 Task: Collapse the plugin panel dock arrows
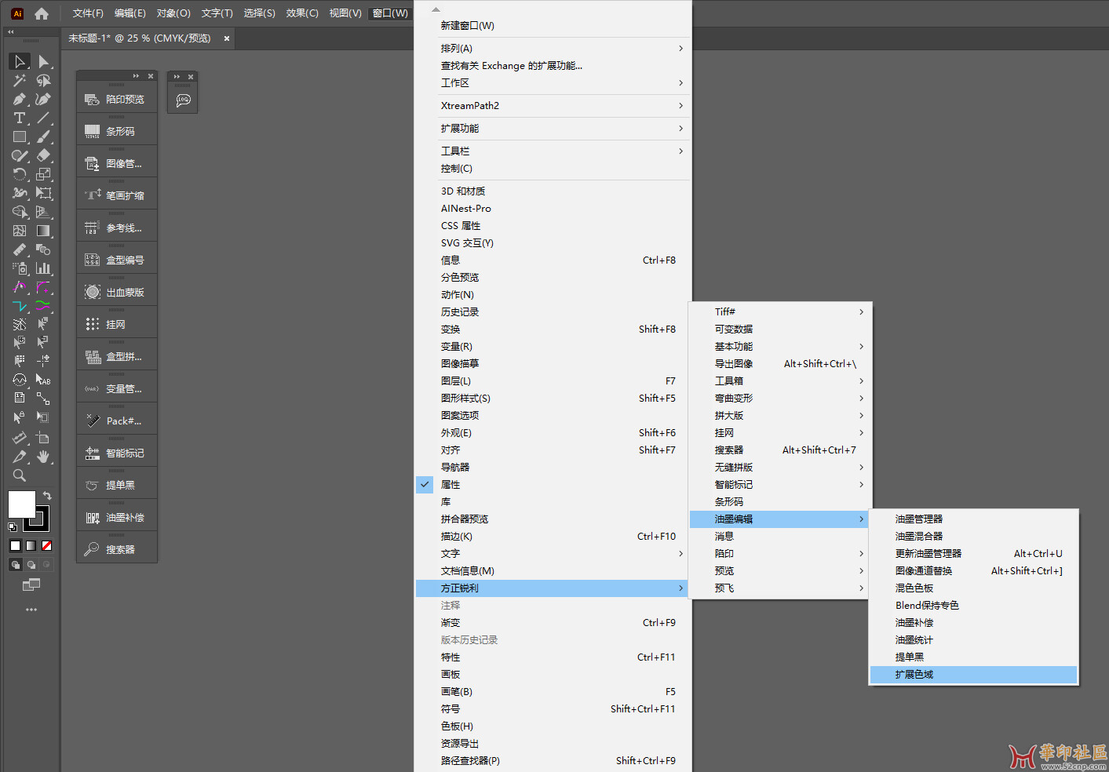pyautogui.click(x=136, y=76)
